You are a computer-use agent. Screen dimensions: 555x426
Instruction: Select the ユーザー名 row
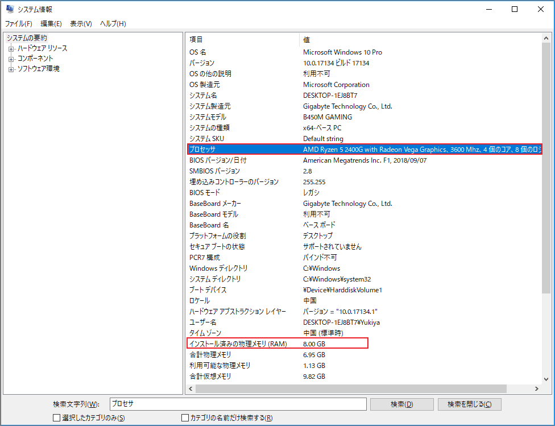(364, 322)
